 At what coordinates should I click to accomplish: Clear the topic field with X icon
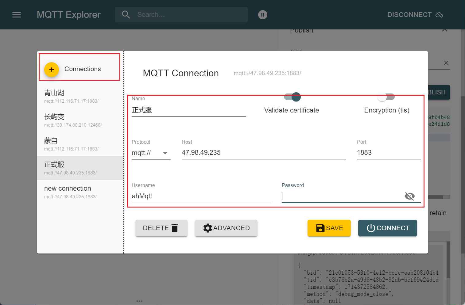click(446, 63)
